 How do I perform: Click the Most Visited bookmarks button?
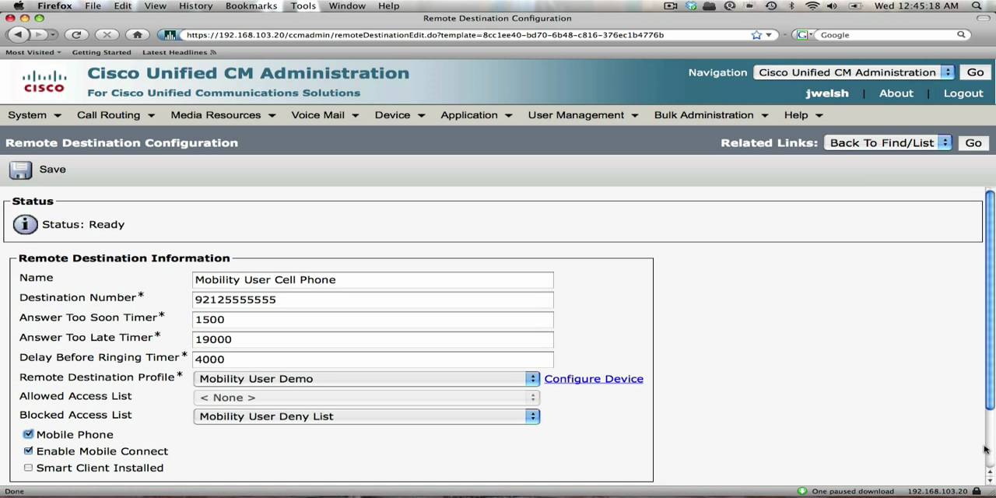pos(33,52)
